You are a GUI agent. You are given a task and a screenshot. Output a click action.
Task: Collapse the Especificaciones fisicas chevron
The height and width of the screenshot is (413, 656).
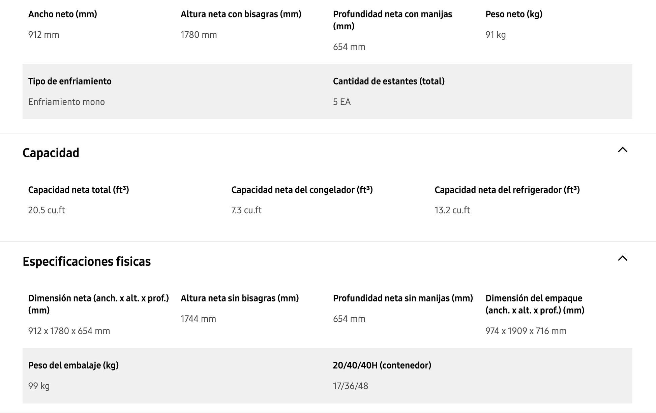tap(622, 258)
